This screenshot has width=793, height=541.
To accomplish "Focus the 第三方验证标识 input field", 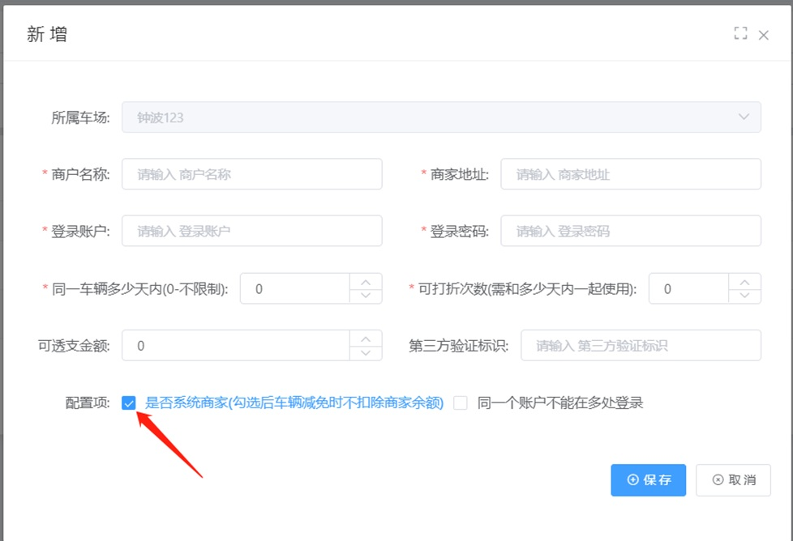I will tap(641, 346).
